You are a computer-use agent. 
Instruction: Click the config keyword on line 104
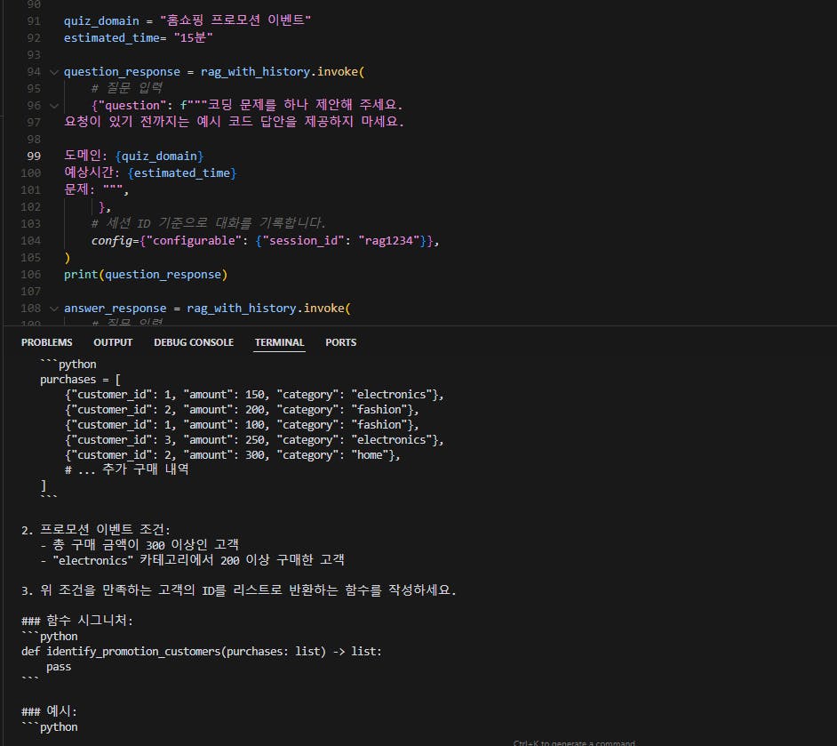[112, 241]
